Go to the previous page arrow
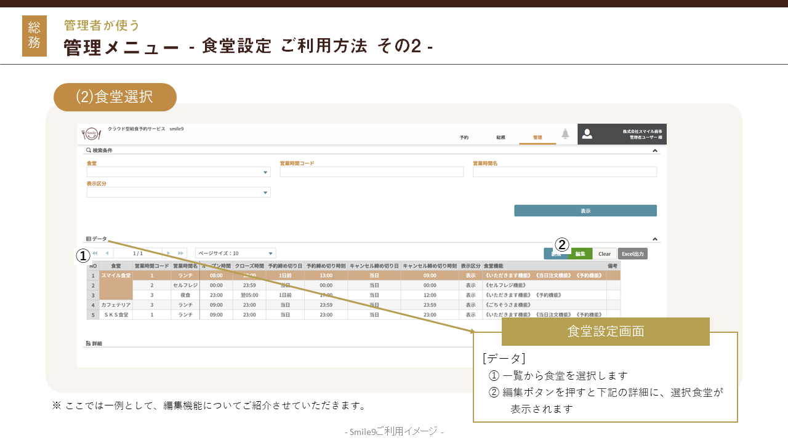788x443 pixels. click(x=107, y=253)
